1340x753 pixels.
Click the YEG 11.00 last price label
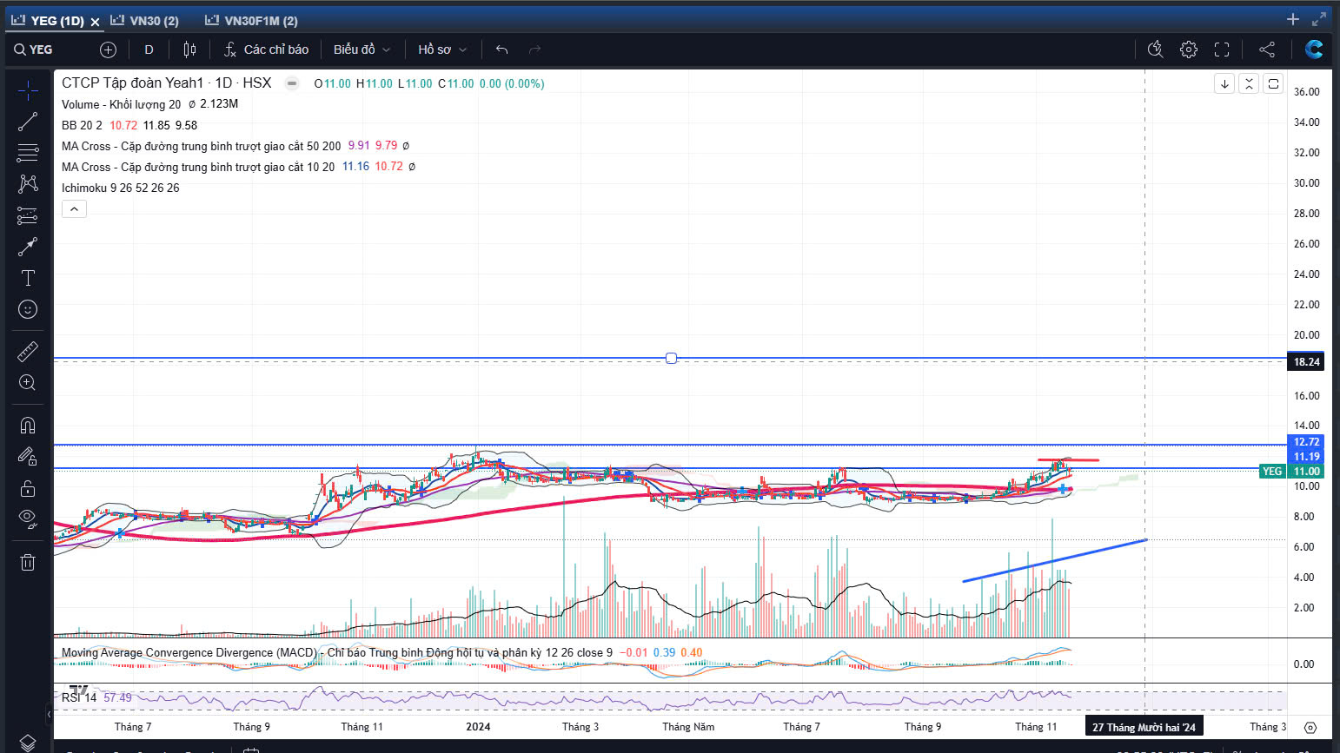[x=1291, y=471]
